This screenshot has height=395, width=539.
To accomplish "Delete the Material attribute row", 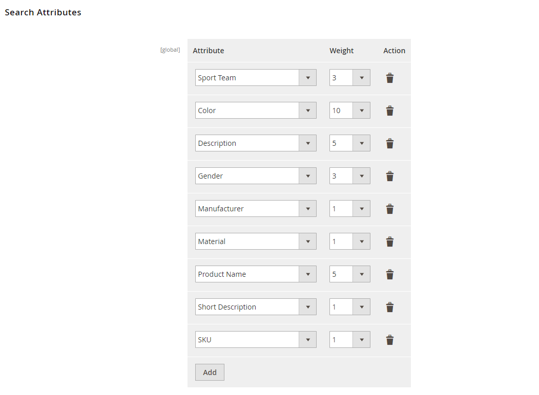I will (390, 242).
